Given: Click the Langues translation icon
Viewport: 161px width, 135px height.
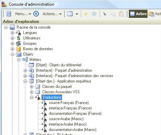Looking at the screenshot, I should pos(18,33).
